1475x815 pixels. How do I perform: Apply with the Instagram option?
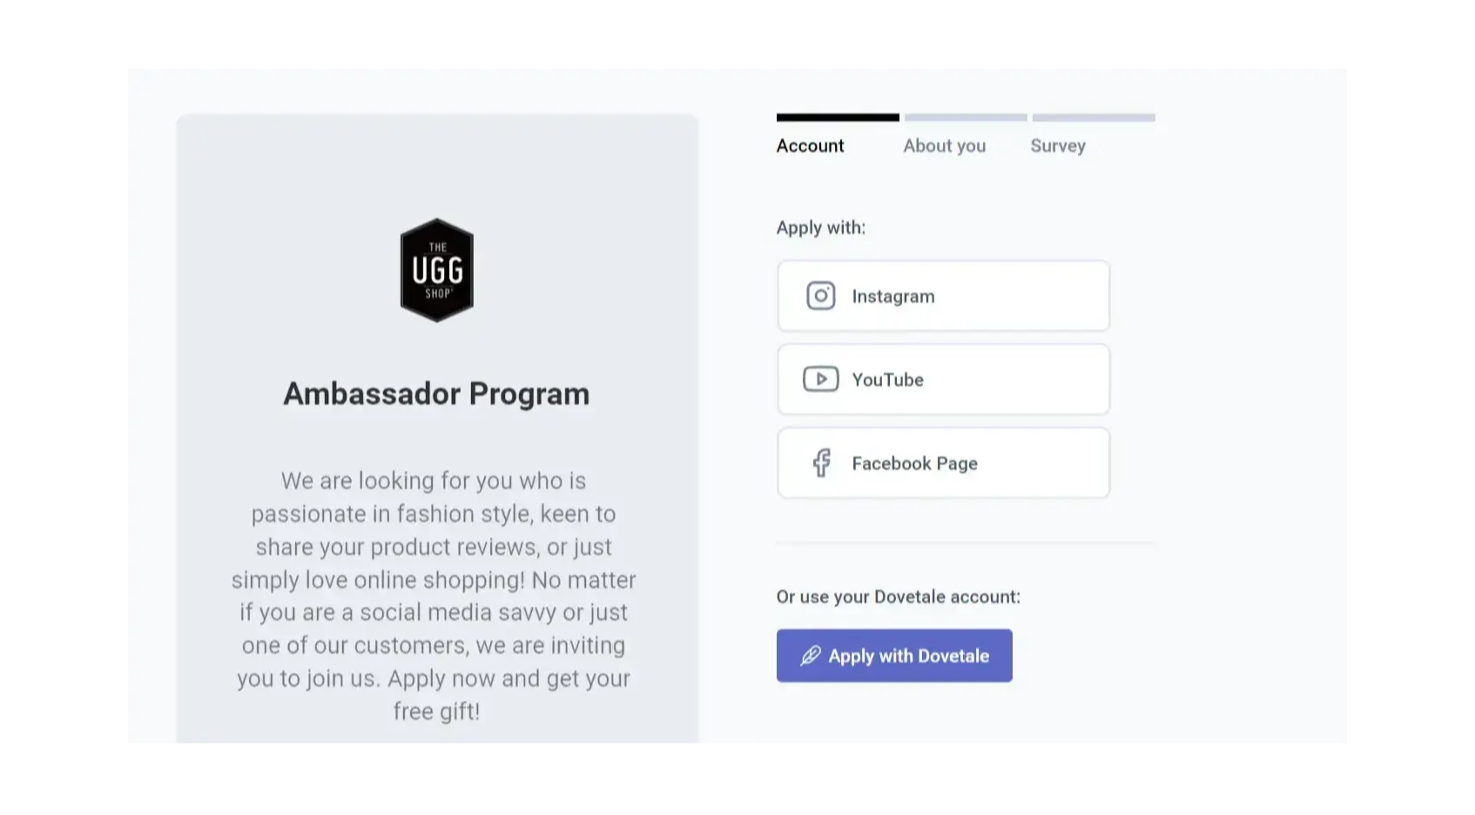(943, 296)
